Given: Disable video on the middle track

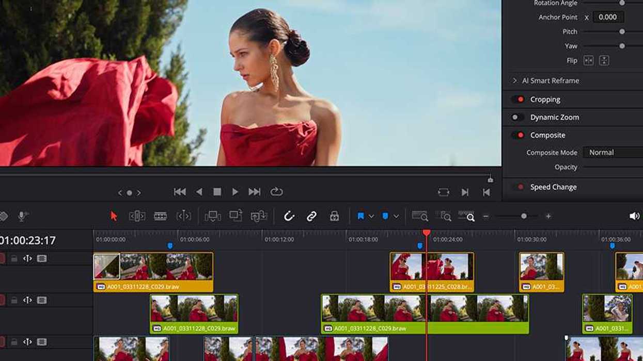Looking at the screenshot, I should point(42,300).
